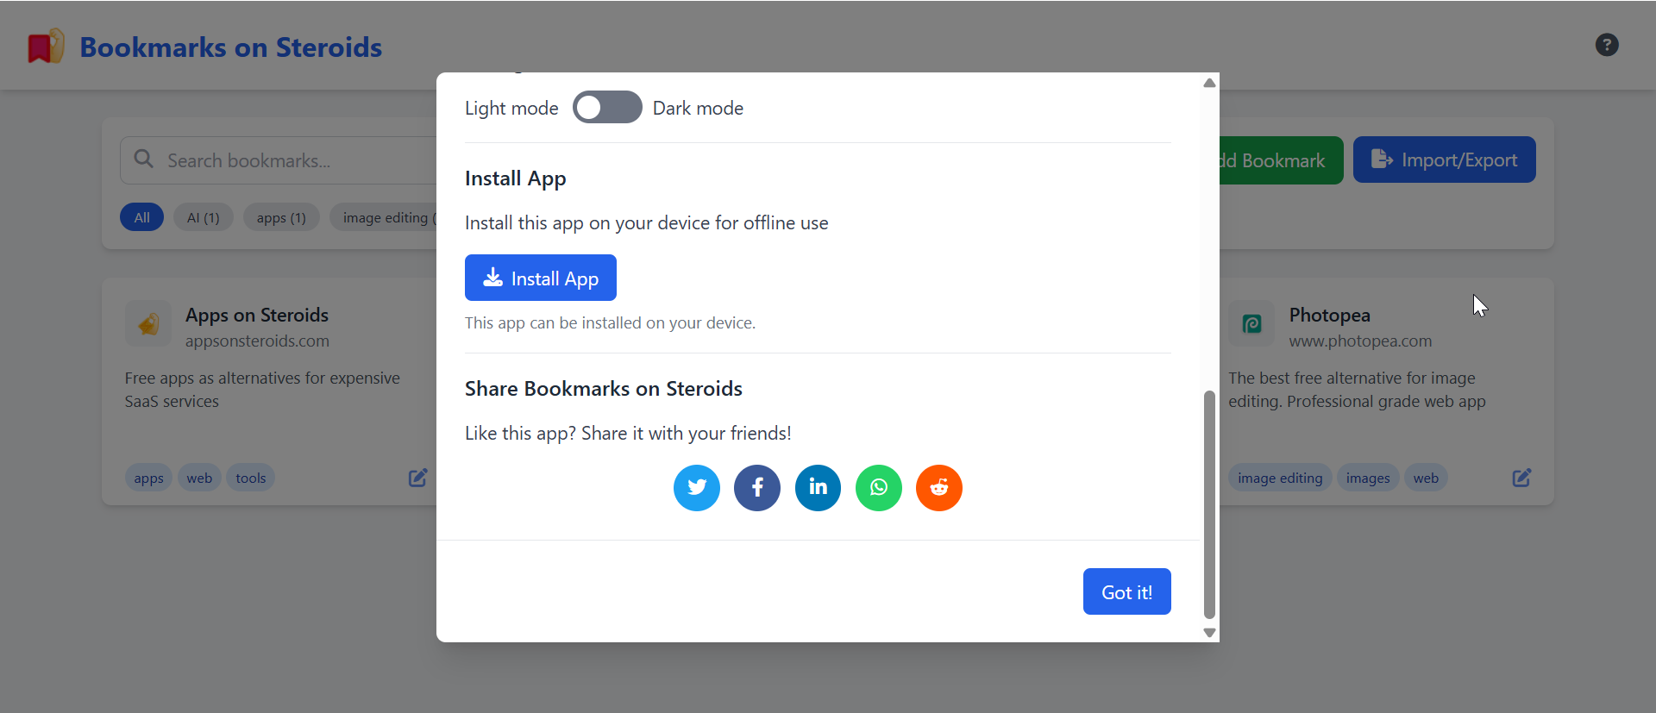Click the green Add Bookmark button
The image size is (1656, 713).
(1282, 160)
